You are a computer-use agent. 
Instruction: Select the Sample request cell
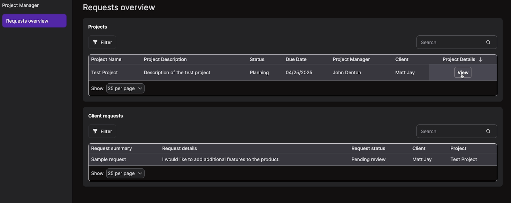[x=109, y=159]
